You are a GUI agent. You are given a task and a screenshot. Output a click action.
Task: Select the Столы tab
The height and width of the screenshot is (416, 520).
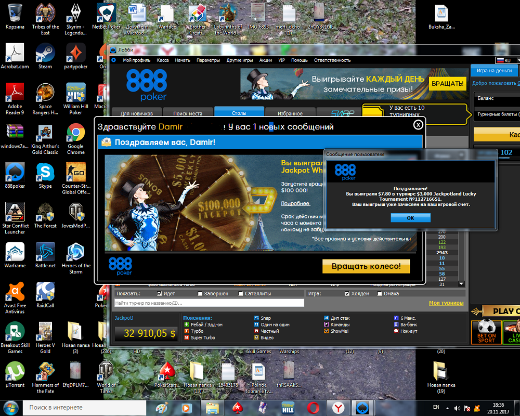point(239,112)
